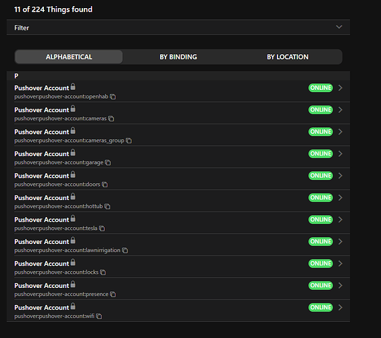Click lock icon on tesla Pushover Account
The image size is (381, 338).
point(73,218)
